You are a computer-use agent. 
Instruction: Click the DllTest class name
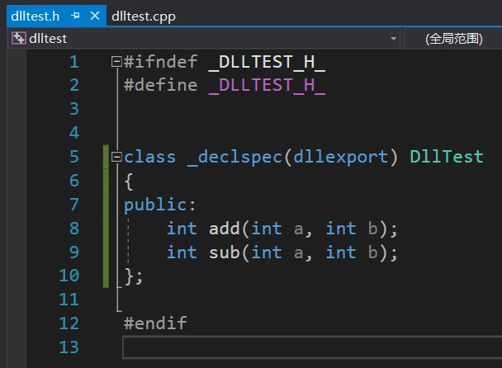point(446,157)
